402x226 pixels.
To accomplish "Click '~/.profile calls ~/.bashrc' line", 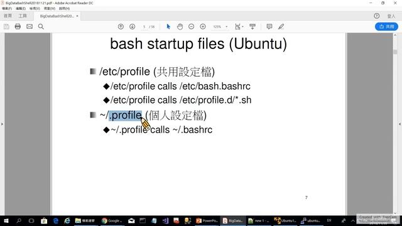I will click(x=161, y=130).
